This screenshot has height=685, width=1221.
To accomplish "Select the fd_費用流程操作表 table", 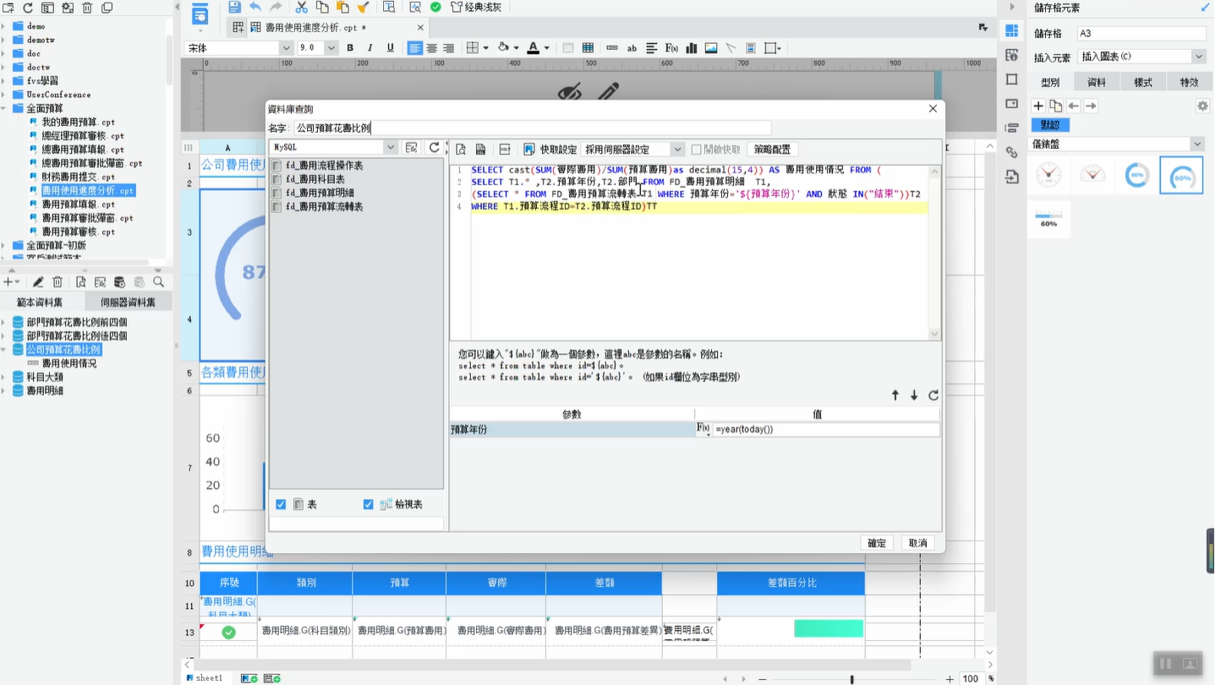I will [x=318, y=166].
